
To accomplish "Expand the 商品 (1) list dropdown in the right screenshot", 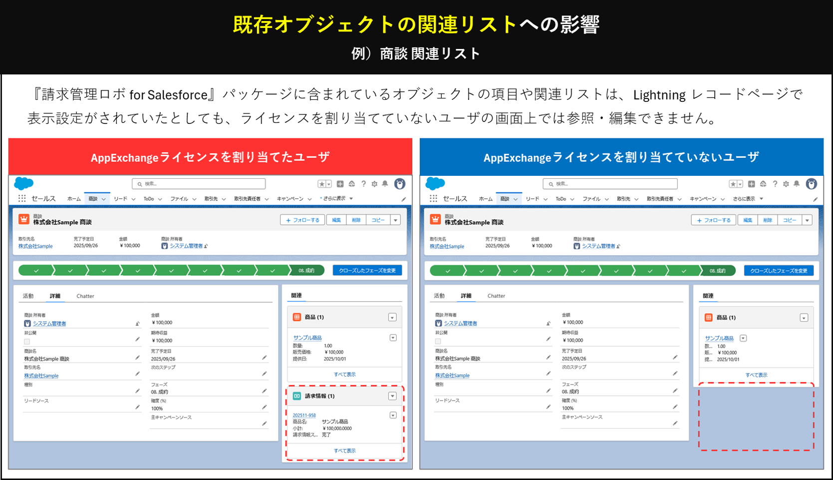I will click(x=804, y=318).
